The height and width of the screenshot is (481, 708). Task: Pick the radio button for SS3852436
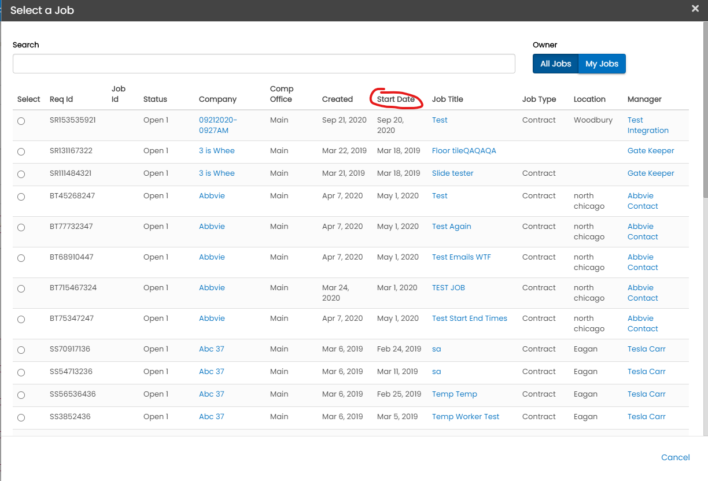tap(21, 417)
